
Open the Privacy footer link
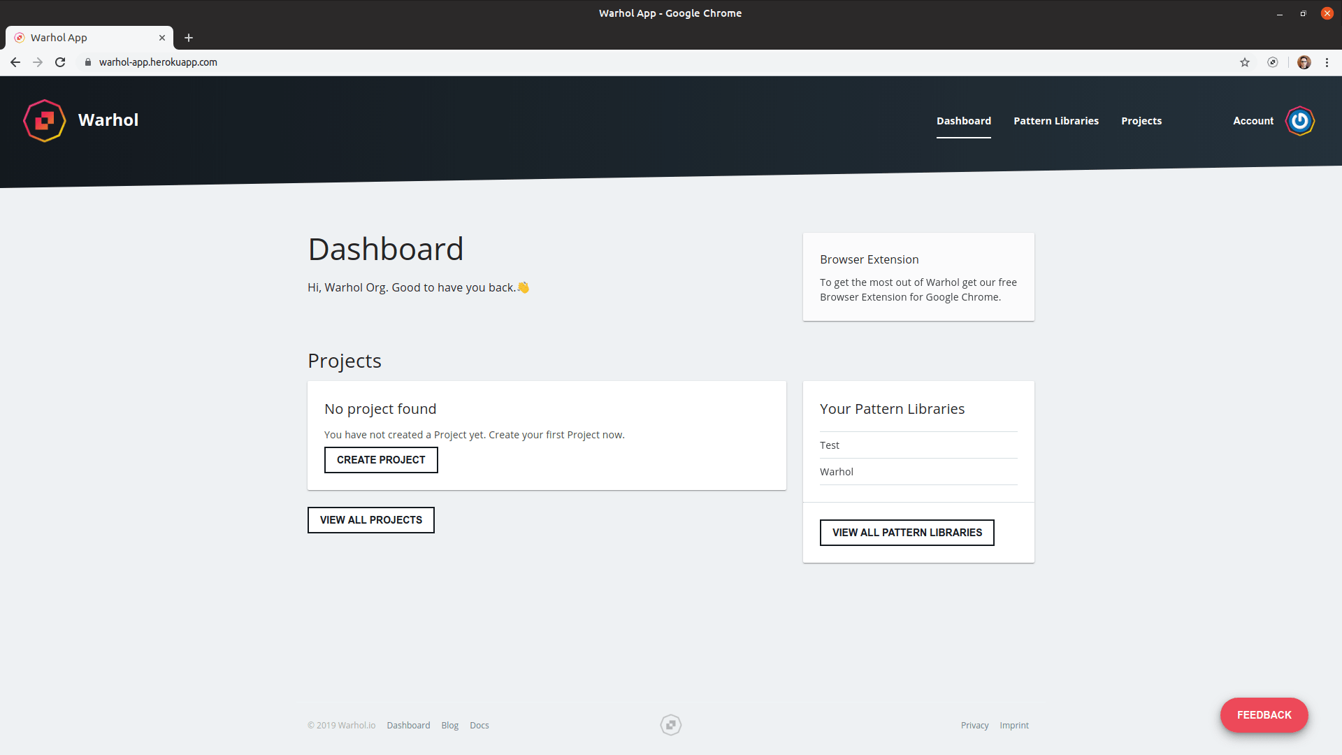click(974, 726)
